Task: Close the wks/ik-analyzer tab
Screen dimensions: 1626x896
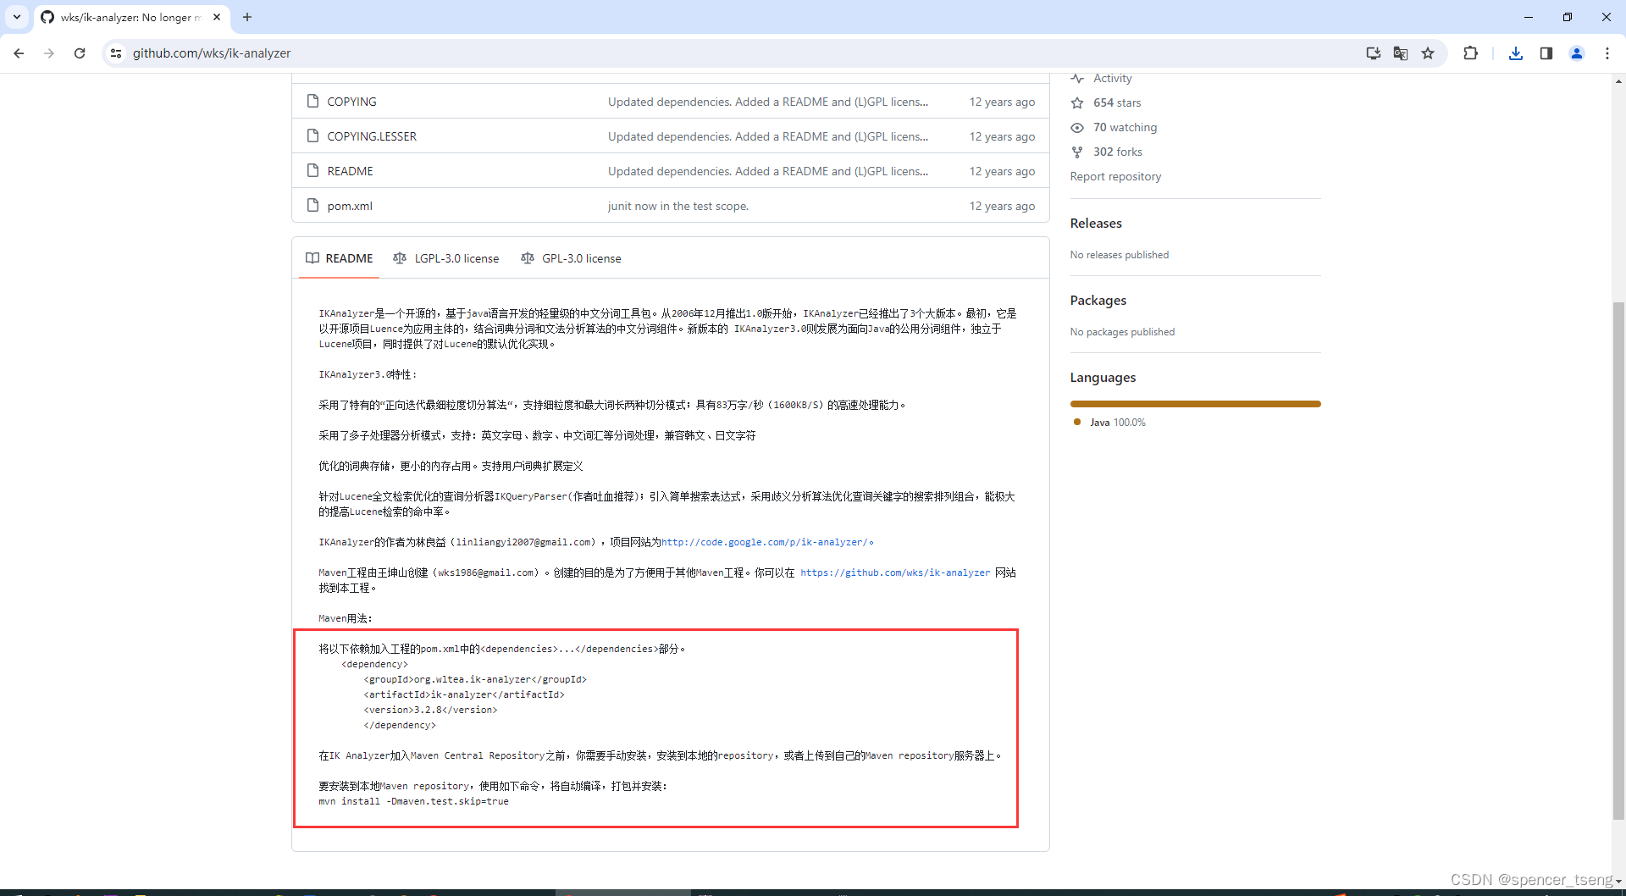Action: [x=217, y=17]
